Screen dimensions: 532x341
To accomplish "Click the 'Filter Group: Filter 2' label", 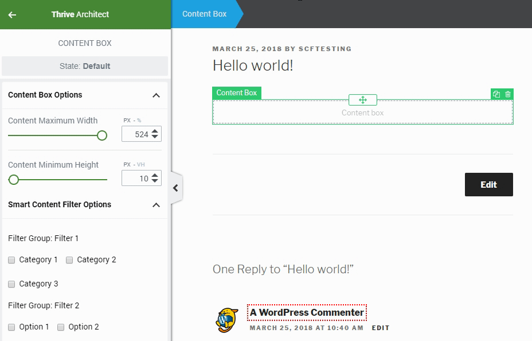I will click(x=44, y=305).
